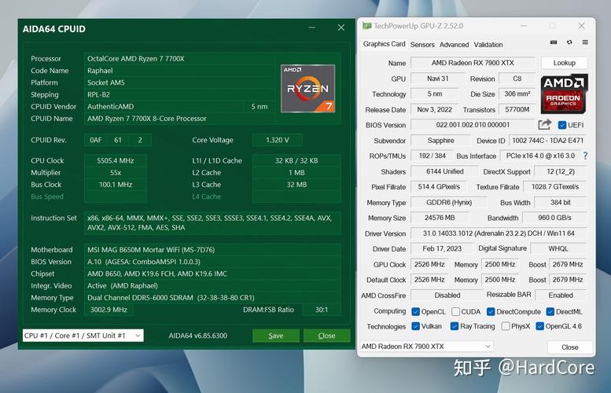Toggle the DirectML checkbox

click(550, 311)
